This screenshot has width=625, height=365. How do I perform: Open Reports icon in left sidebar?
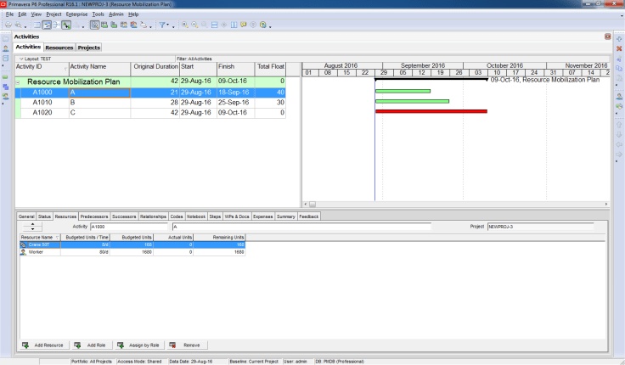(x=6, y=59)
